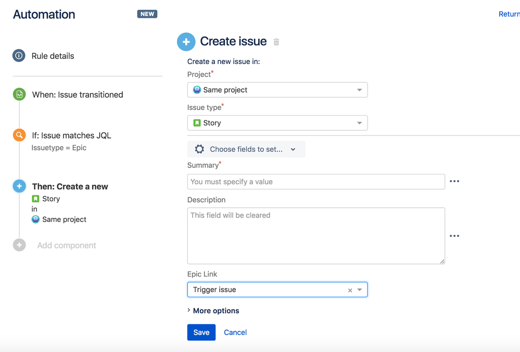The image size is (520, 352).
Task: Click the Issuetype = Epic condition text
Action: click(x=59, y=148)
